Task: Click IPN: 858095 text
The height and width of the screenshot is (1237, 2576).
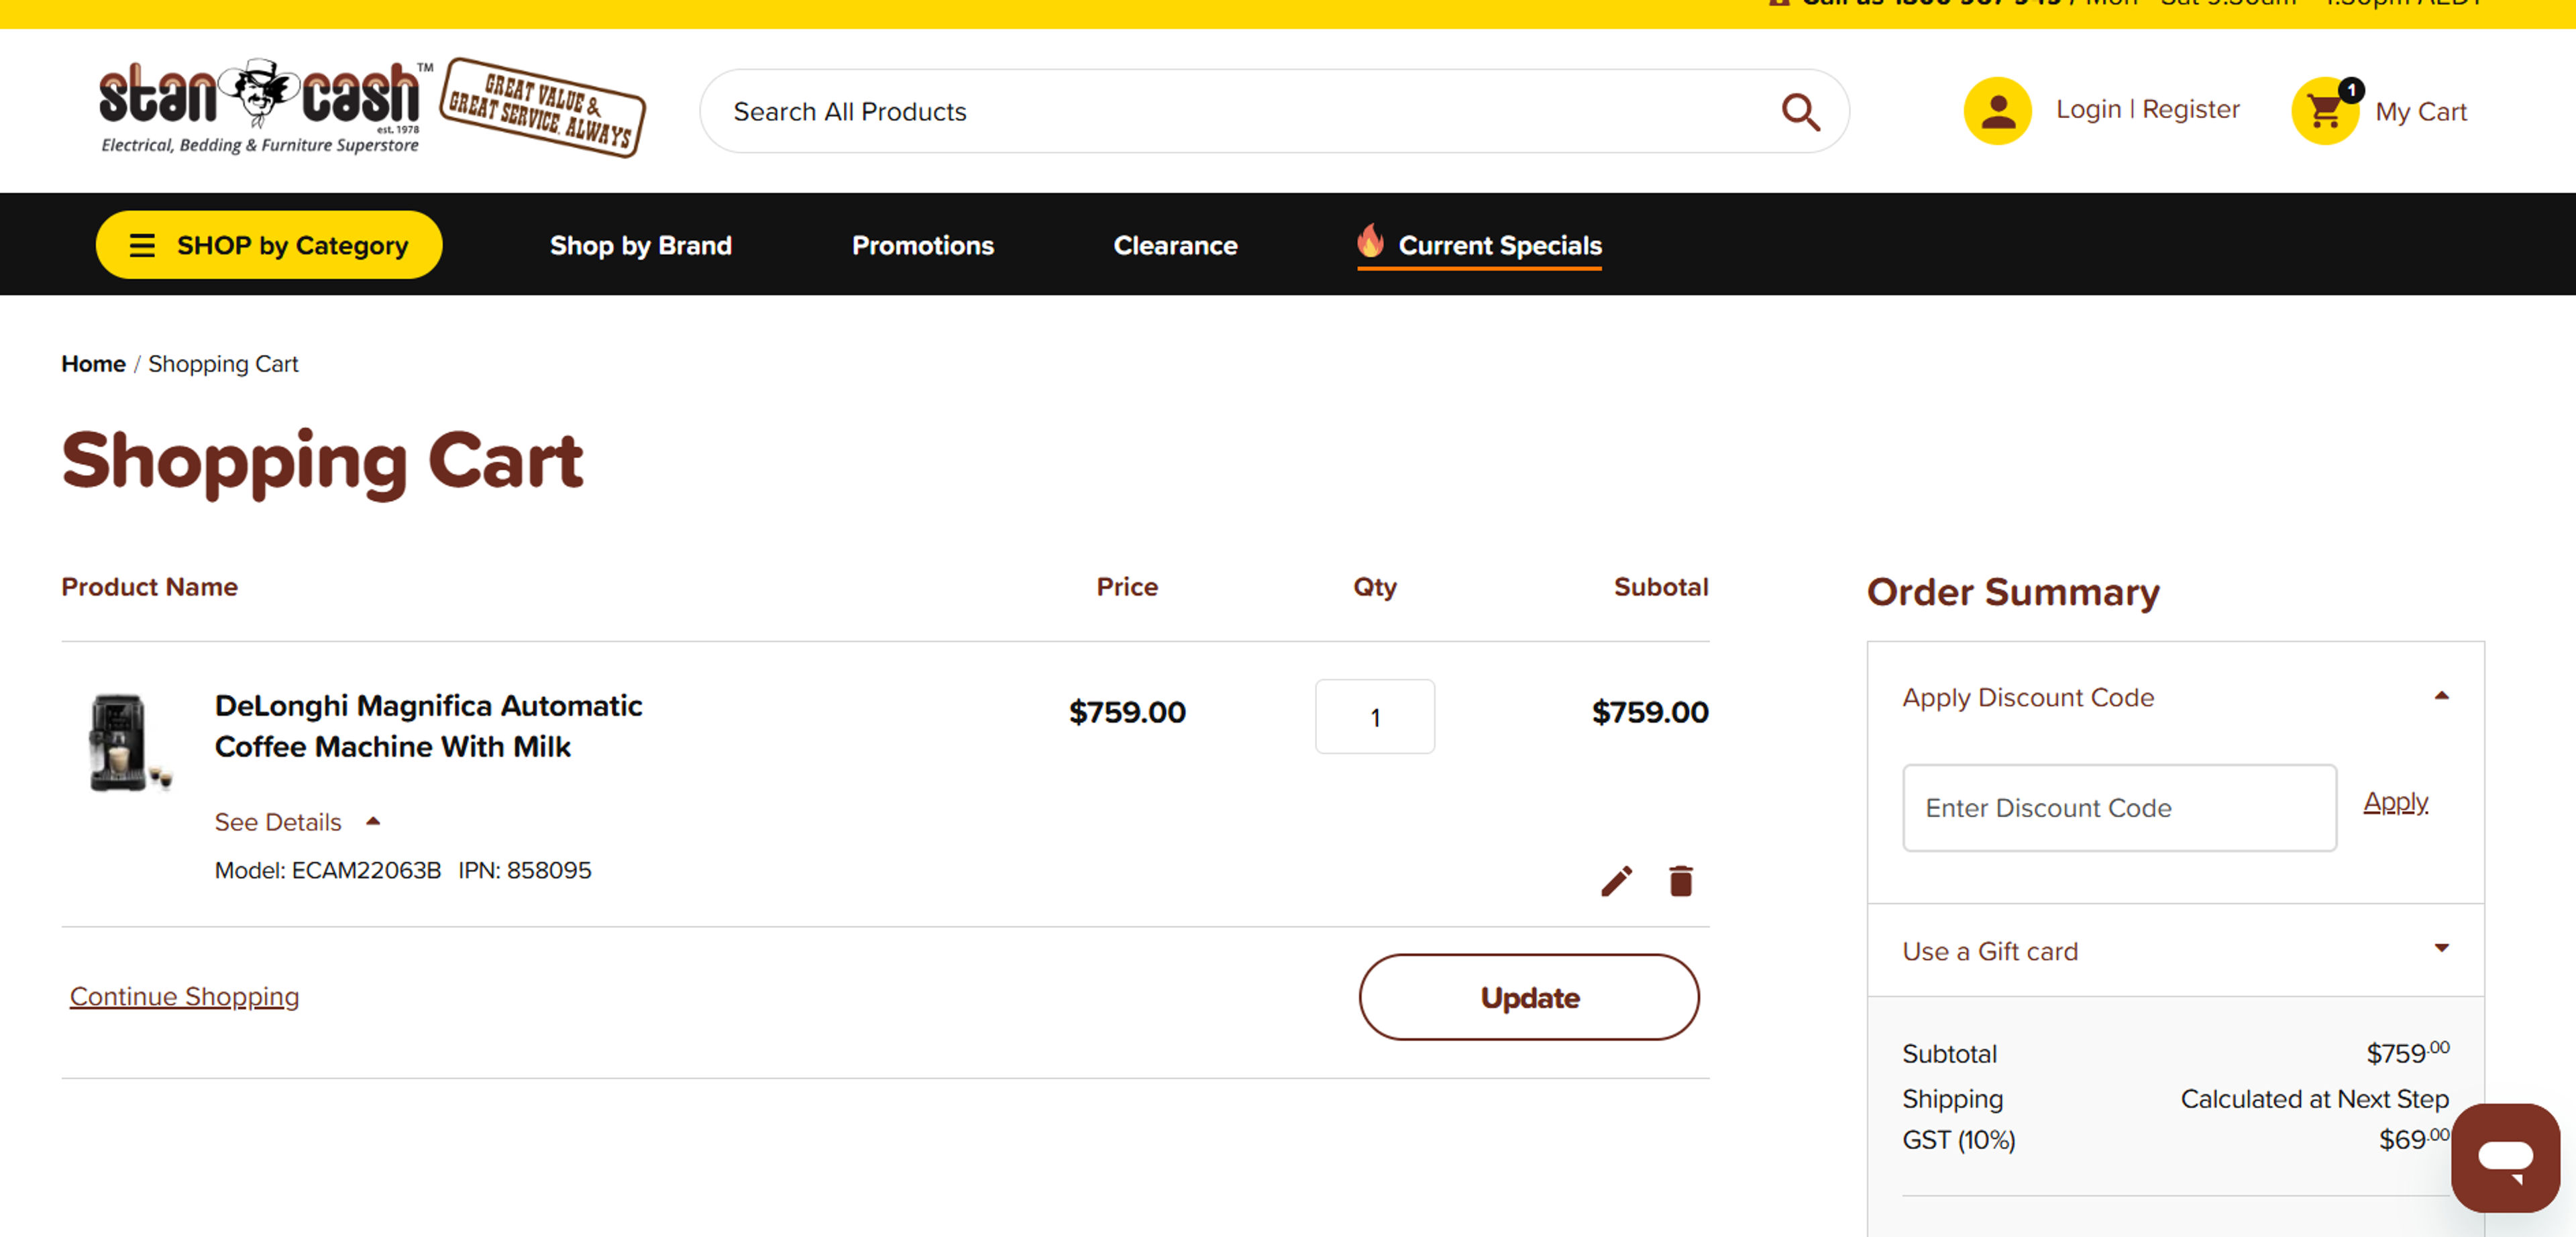Action: click(x=525, y=870)
